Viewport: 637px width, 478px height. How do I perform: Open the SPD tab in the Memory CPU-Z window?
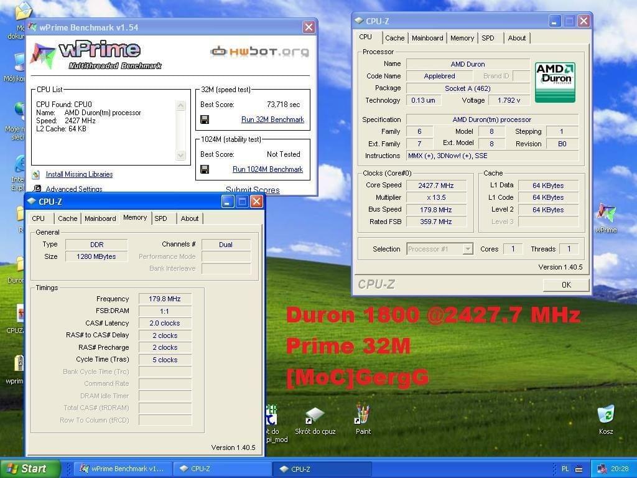(x=161, y=218)
